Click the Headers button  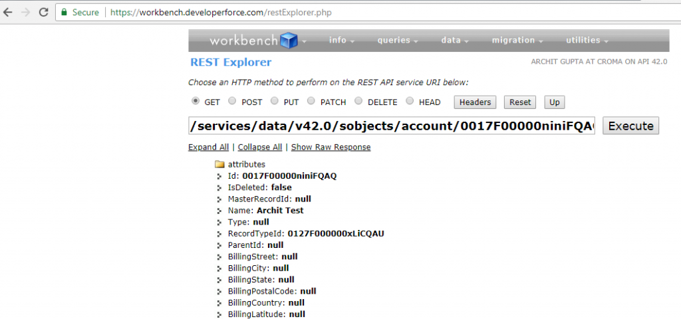(475, 102)
